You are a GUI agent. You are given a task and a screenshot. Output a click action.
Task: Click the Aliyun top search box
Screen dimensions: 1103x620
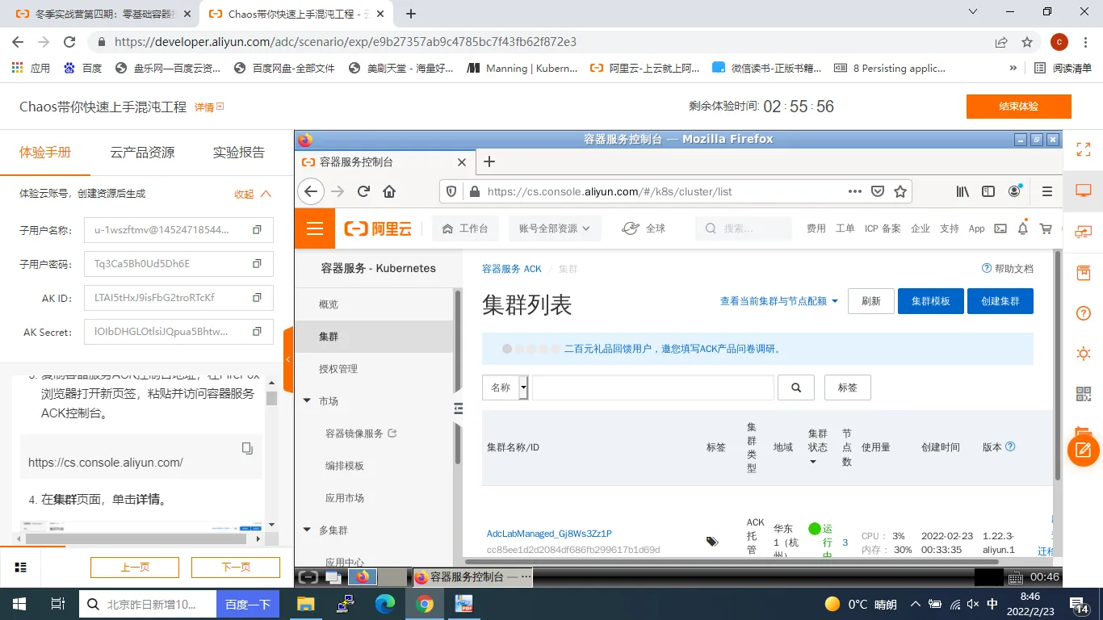[743, 228]
